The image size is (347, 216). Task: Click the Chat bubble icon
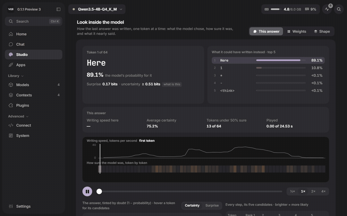click(x=11, y=44)
